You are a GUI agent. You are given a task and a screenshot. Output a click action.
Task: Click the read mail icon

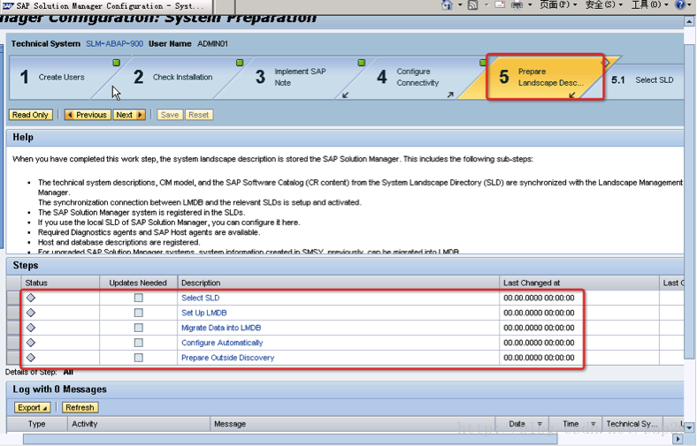click(x=500, y=5)
